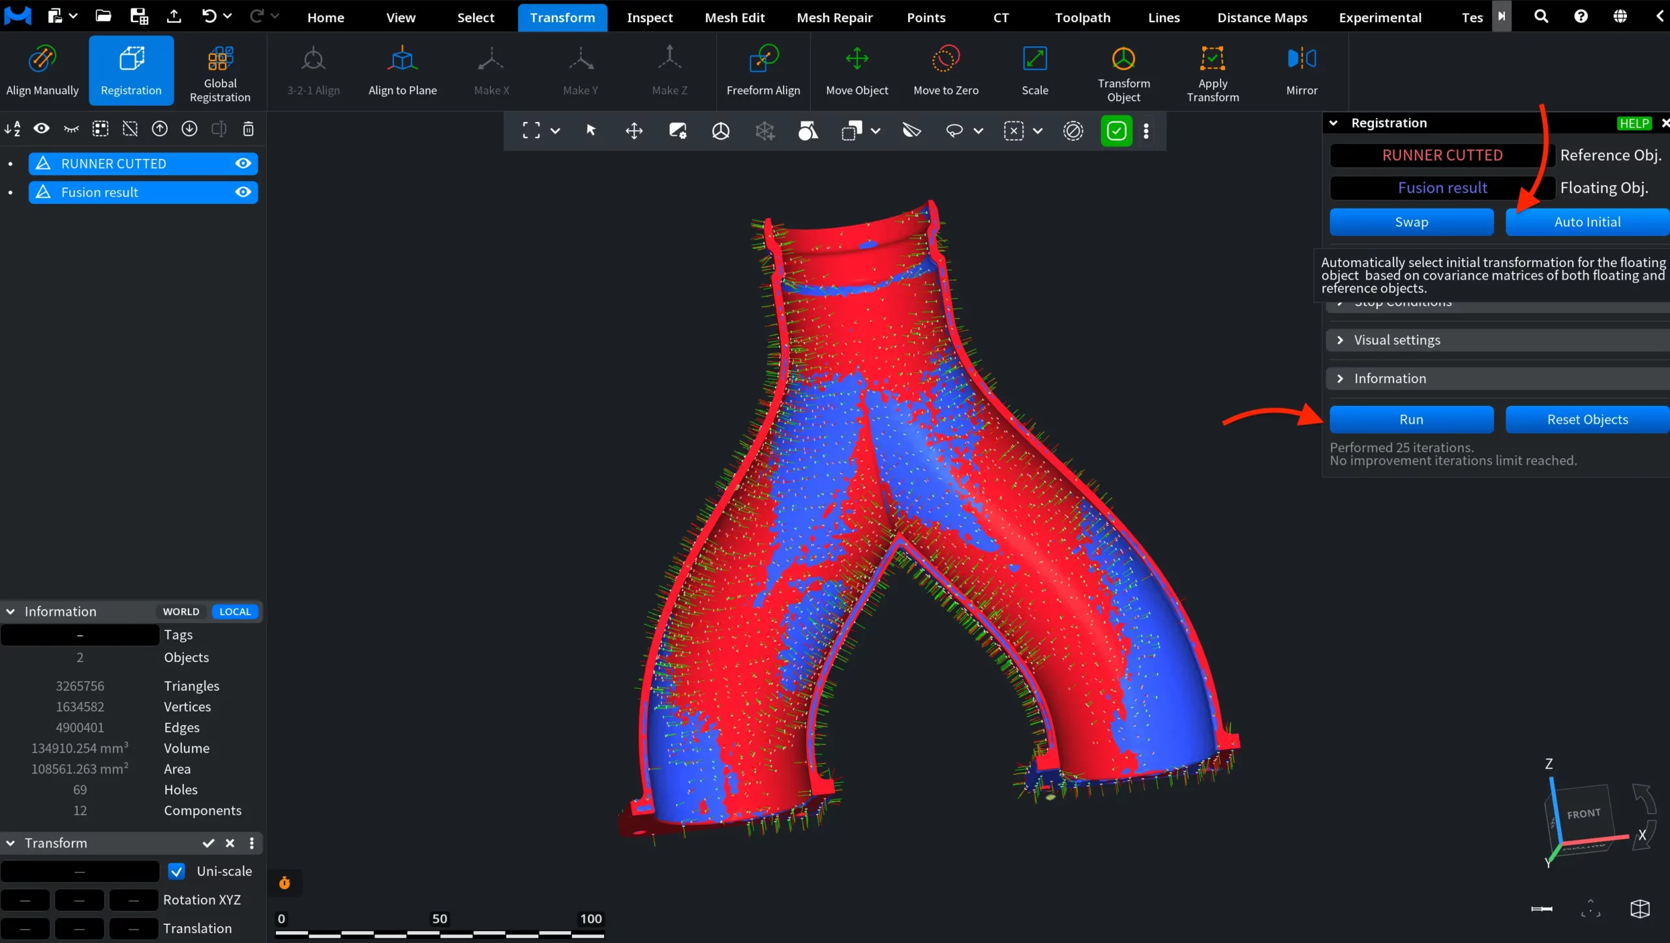Open the Global Registration tool
The width and height of the screenshot is (1670, 943).
220,70
